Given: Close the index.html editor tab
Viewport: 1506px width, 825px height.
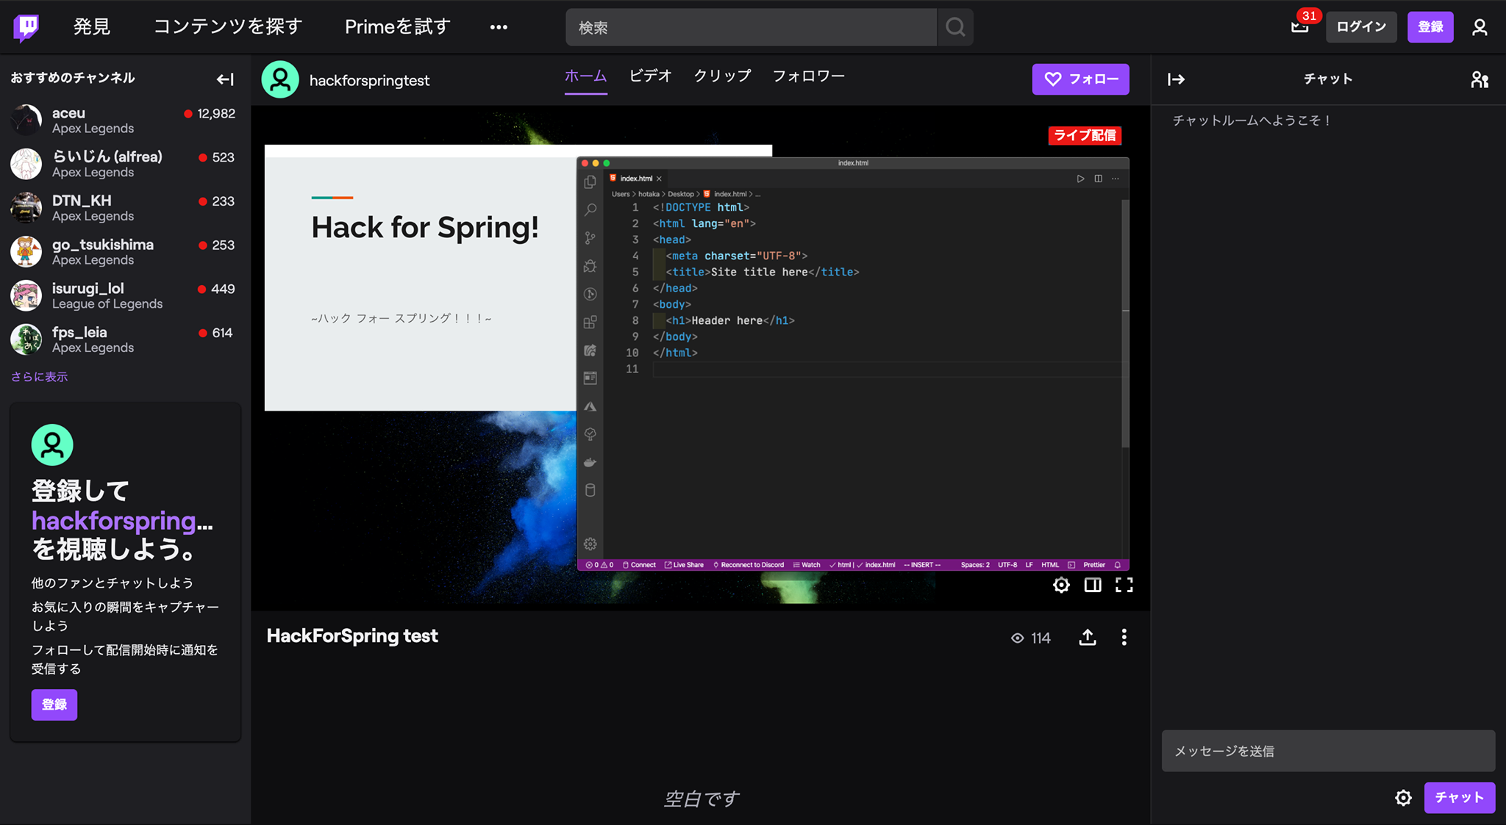Looking at the screenshot, I should (x=659, y=179).
